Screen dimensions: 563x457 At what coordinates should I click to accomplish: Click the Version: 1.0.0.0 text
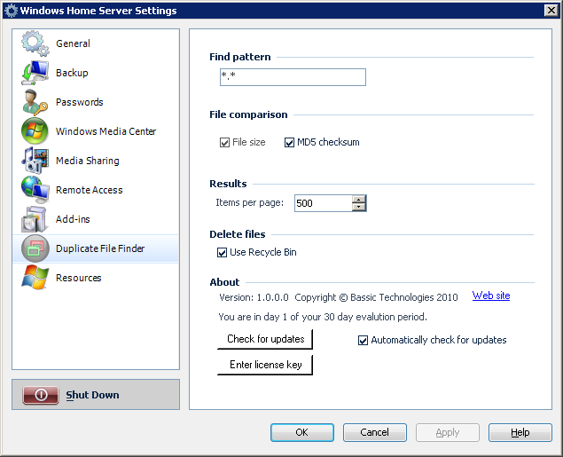tap(254, 297)
